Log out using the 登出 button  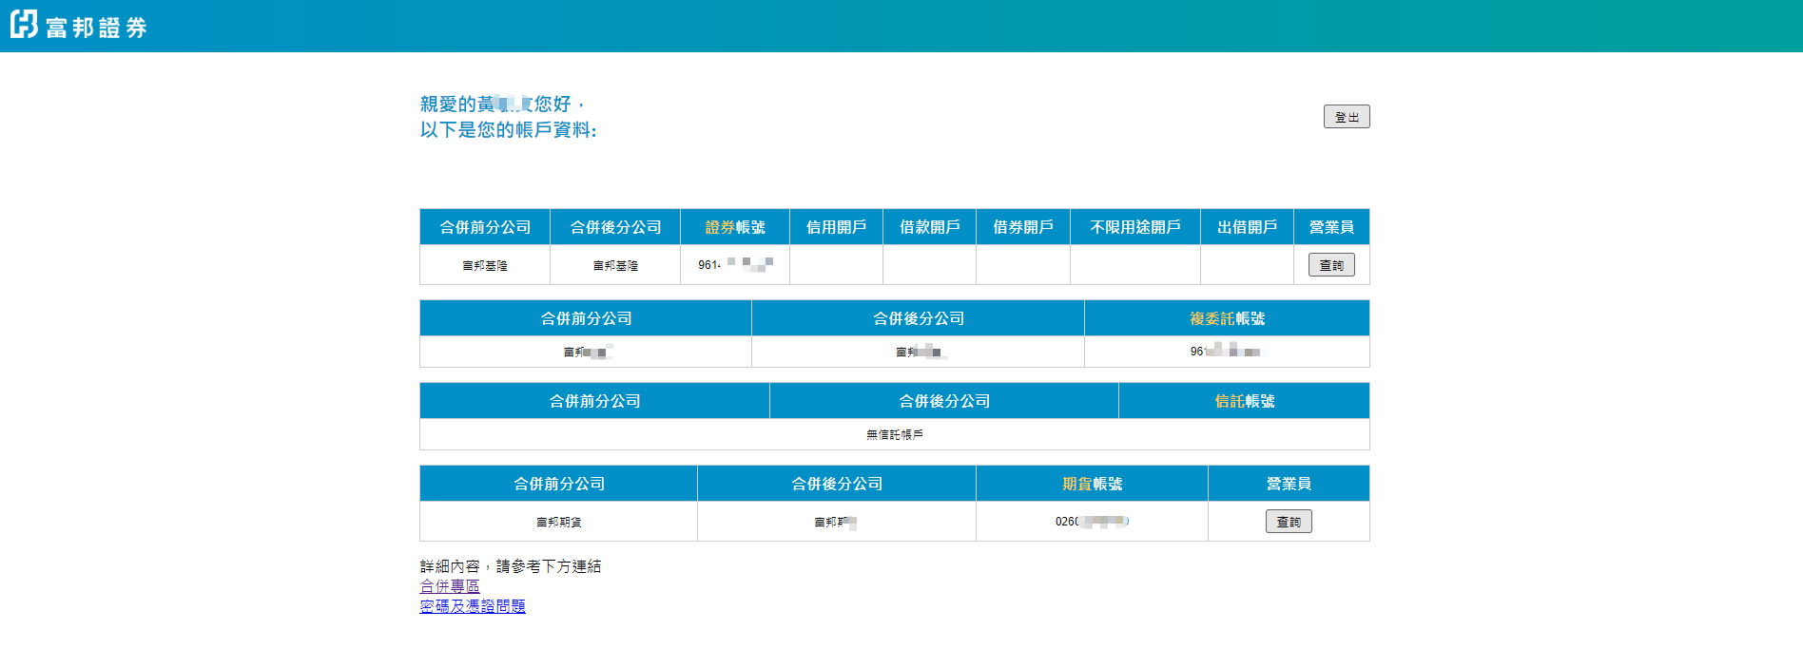coord(1346,117)
